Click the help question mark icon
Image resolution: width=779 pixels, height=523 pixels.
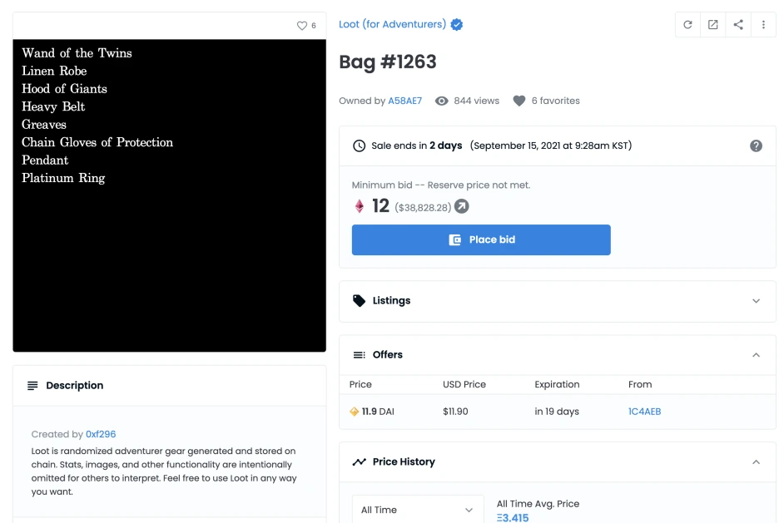[x=757, y=146]
